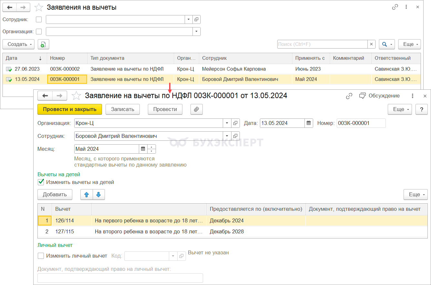431x285 pixels.
Task: Move deduction row up with blue arrow
Action: coord(87,194)
